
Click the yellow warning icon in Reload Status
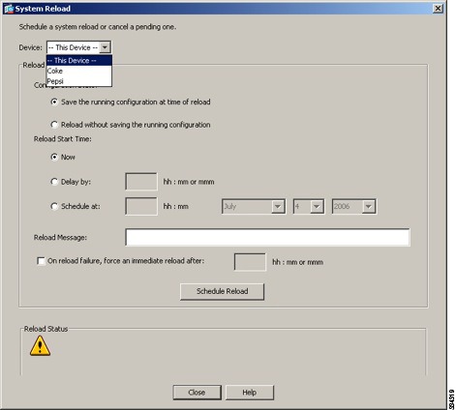pos(40,346)
